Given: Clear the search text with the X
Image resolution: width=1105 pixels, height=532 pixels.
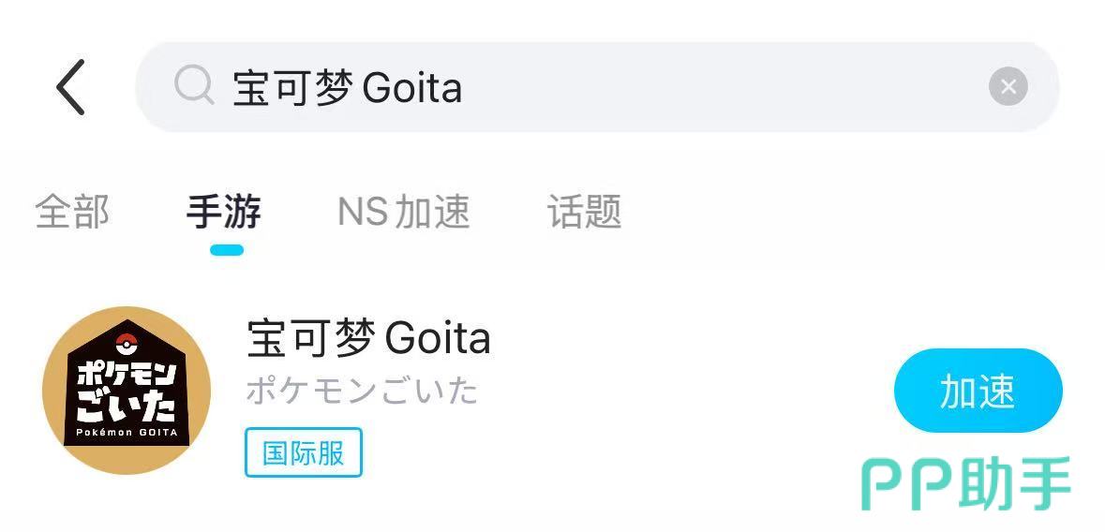Looking at the screenshot, I should pyautogui.click(x=1008, y=87).
